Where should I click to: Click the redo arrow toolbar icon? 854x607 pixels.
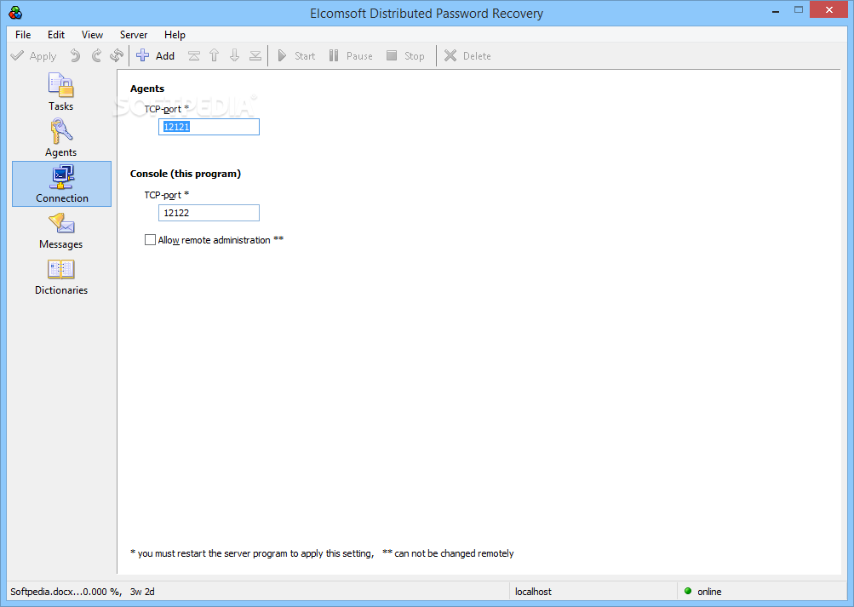(96, 56)
